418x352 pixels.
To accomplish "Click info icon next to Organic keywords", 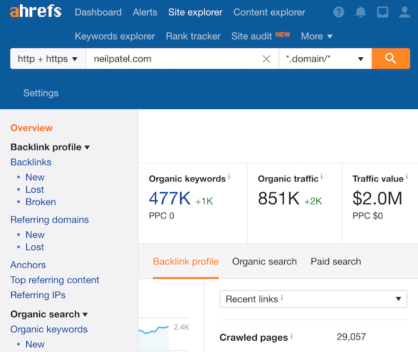I will (x=229, y=178).
